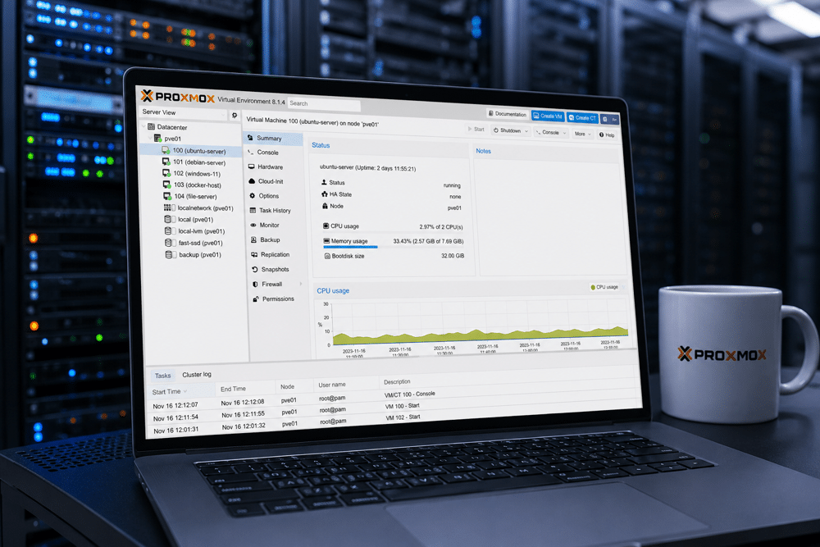820x547 pixels.
Task: Click the VM icon for 100 (ubuntu-server)
Action: pos(166,150)
